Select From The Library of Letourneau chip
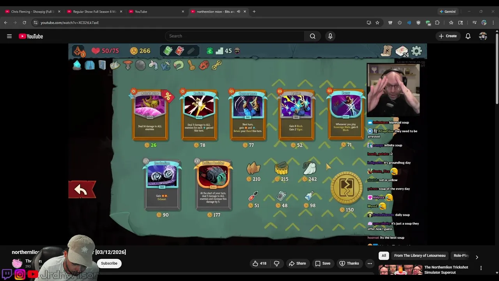The image size is (499, 281). tap(420, 256)
